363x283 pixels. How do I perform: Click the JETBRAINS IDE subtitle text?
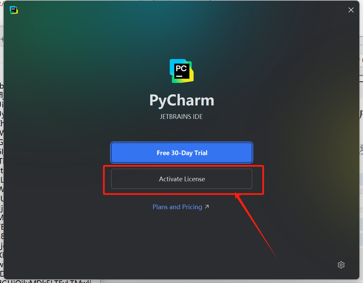[x=181, y=116]
